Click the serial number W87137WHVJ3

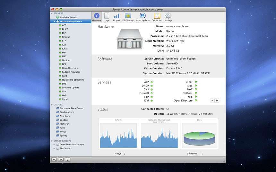pyautogui.click(x=175, y=41)
